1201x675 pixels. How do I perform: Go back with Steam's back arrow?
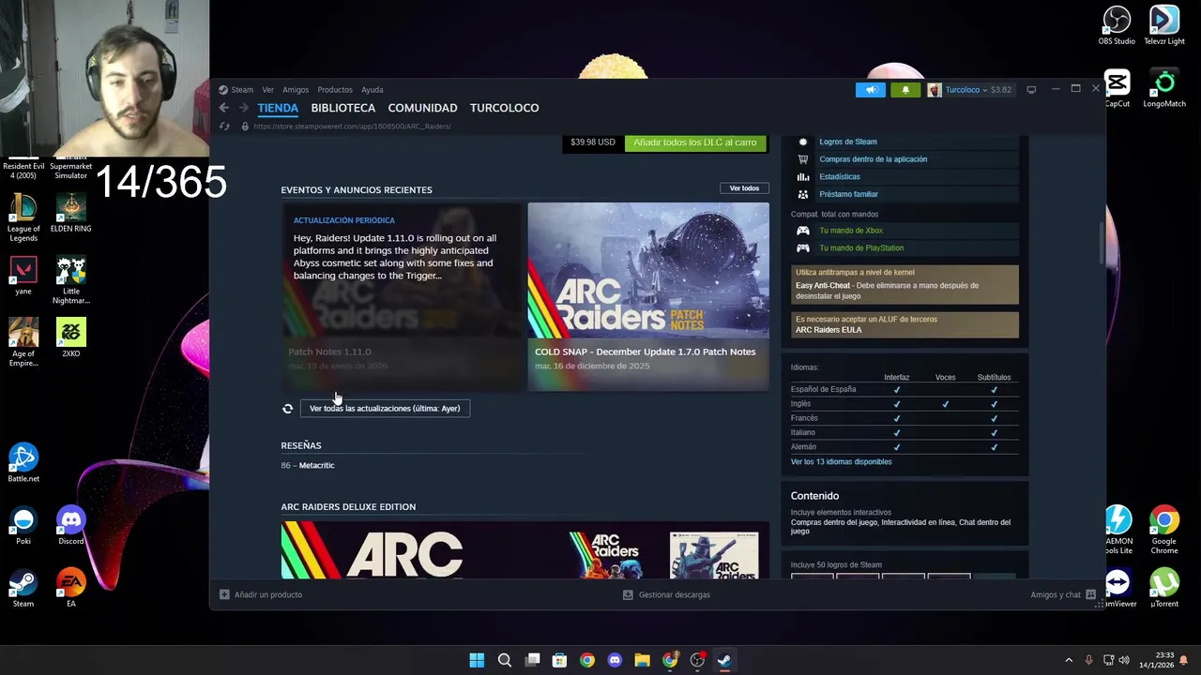[223, 108]
